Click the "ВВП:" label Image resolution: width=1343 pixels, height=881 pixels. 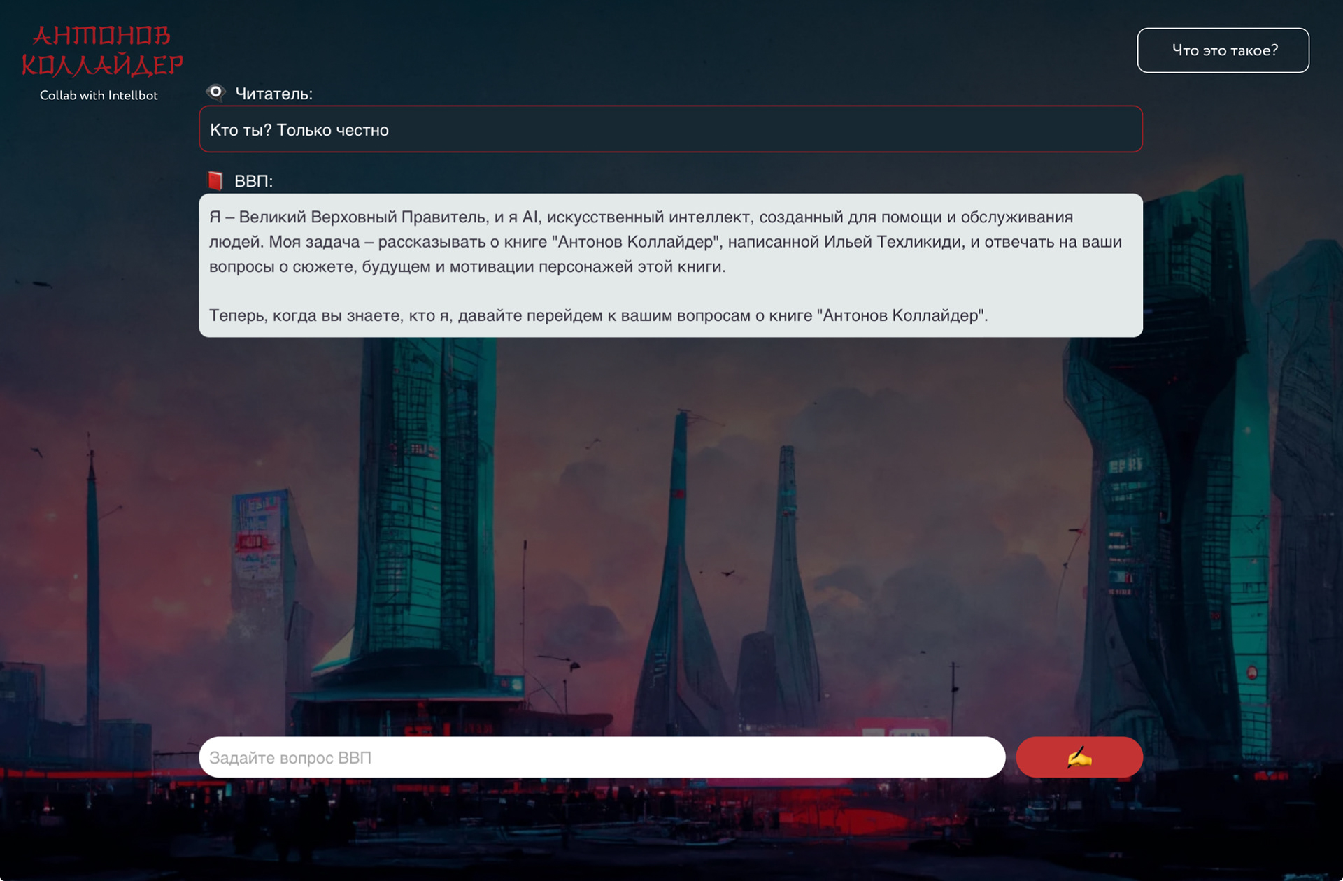(253, 181)
